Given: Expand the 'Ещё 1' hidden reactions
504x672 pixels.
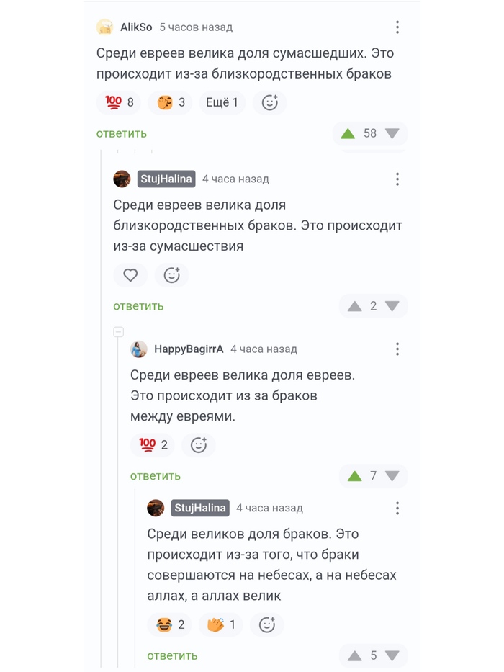Looking at the screenshot, I should point(222,102).
